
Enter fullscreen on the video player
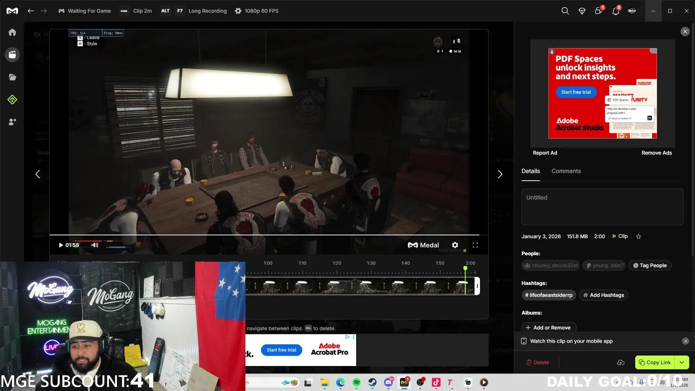coord(475,245)
